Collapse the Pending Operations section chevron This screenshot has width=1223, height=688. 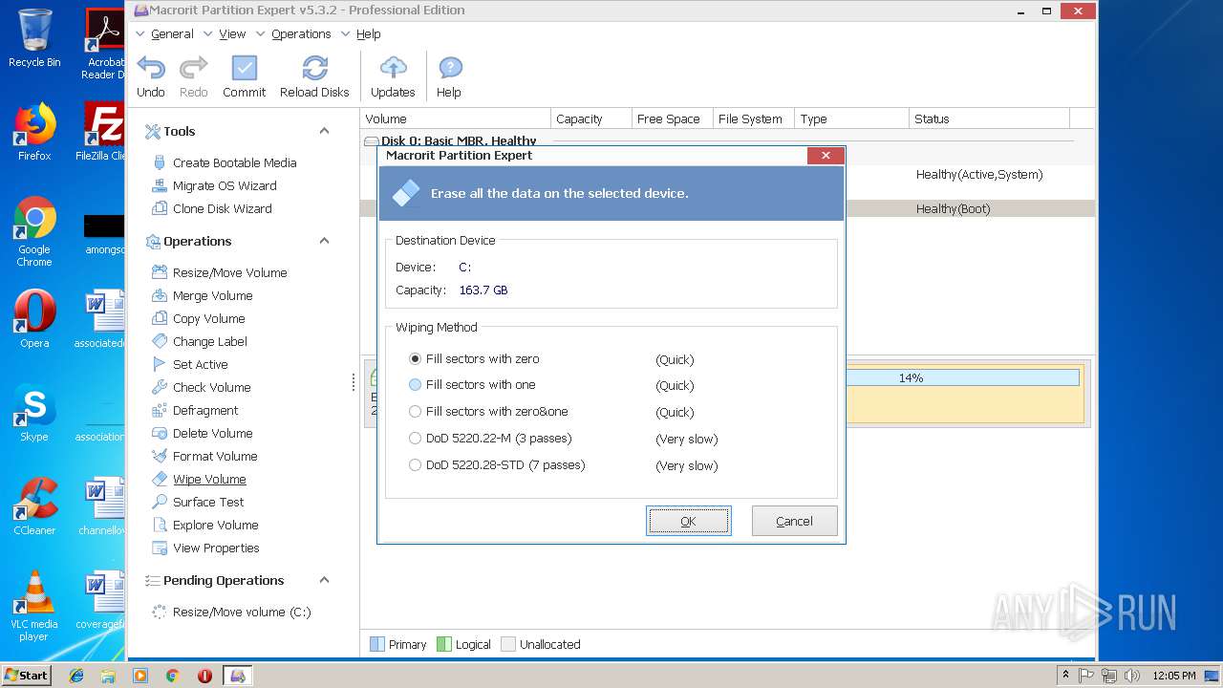click(324, 580)
